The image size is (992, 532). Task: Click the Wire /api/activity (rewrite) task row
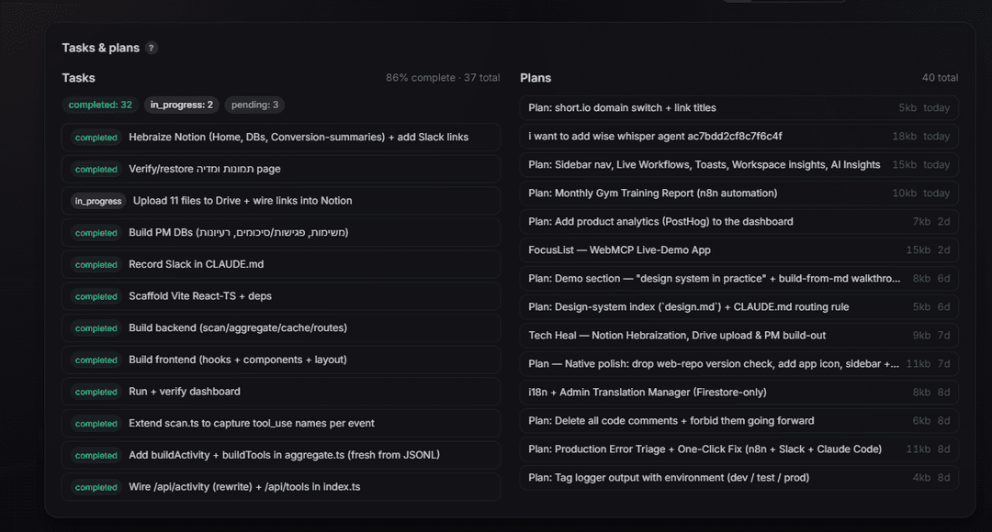click(x=281, y=487)
